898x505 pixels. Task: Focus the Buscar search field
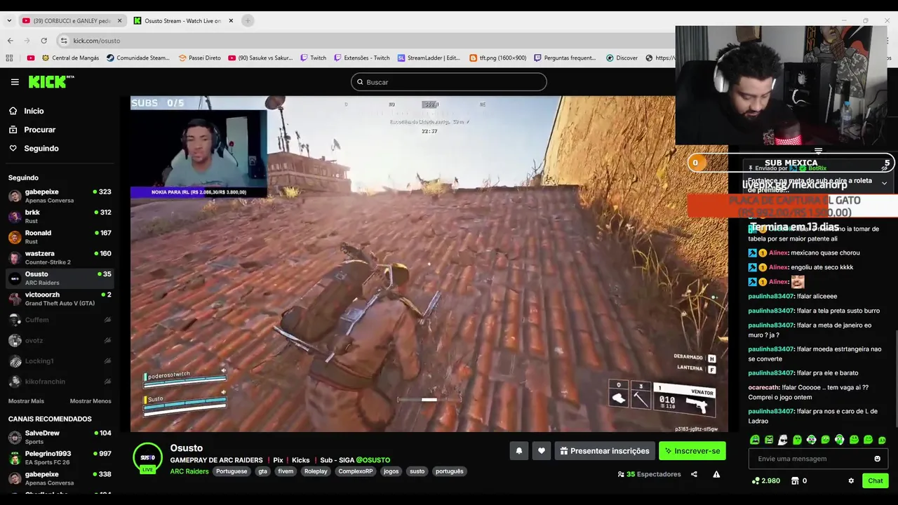click(448, 82)
